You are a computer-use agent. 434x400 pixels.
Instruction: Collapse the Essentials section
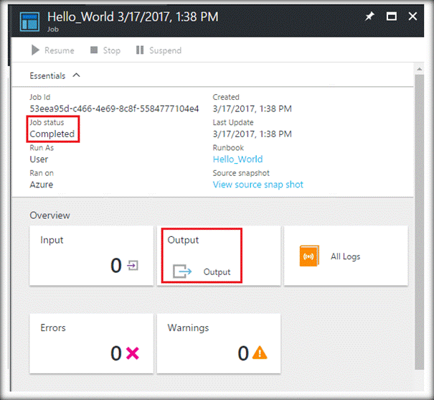77,75
